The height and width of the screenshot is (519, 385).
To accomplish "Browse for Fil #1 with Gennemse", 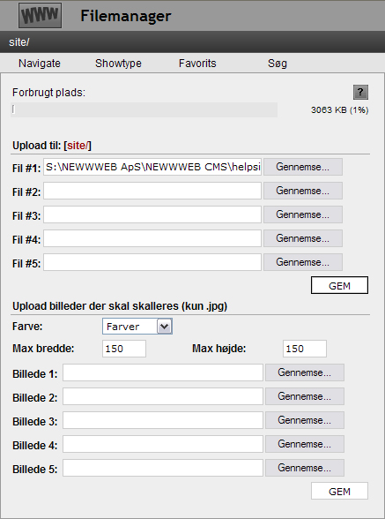I will pos(303,167).
